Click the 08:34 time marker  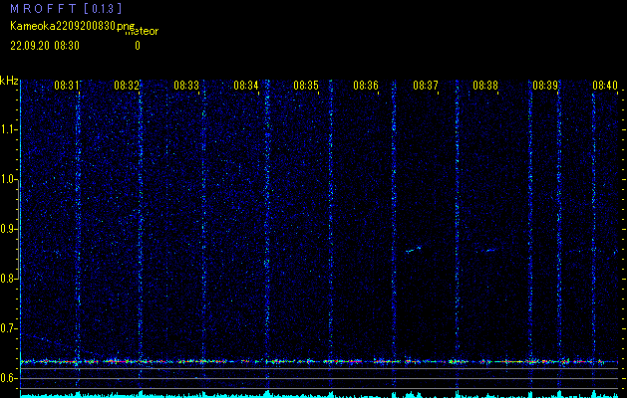[246, 85]
